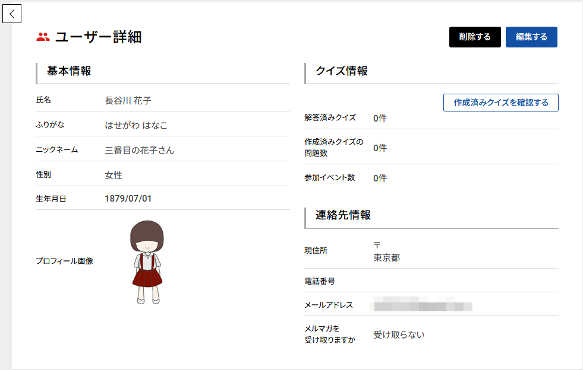The height and width of the screenshot is (370, 583).
Task: Click the 参加イベント数 label
Action: click(329, 177)
